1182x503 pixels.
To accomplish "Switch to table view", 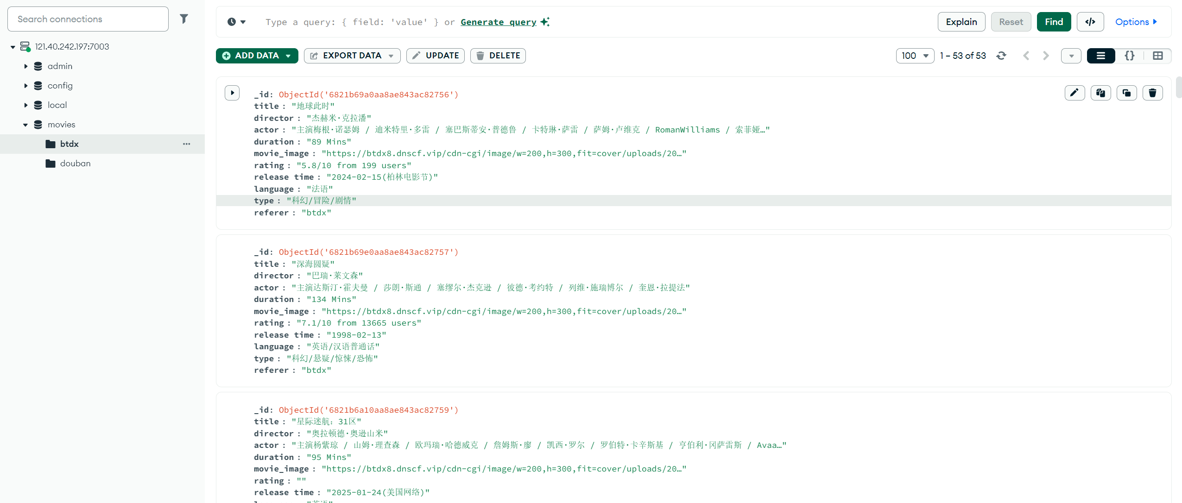I will coord(1157,56).
